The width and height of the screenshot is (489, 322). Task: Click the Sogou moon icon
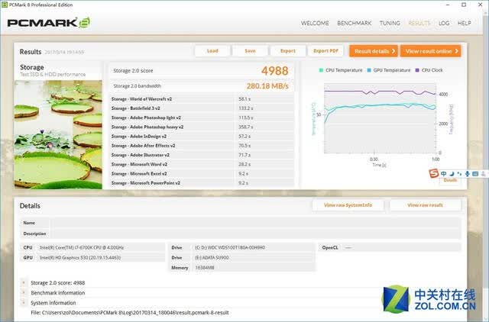point(452,174)
